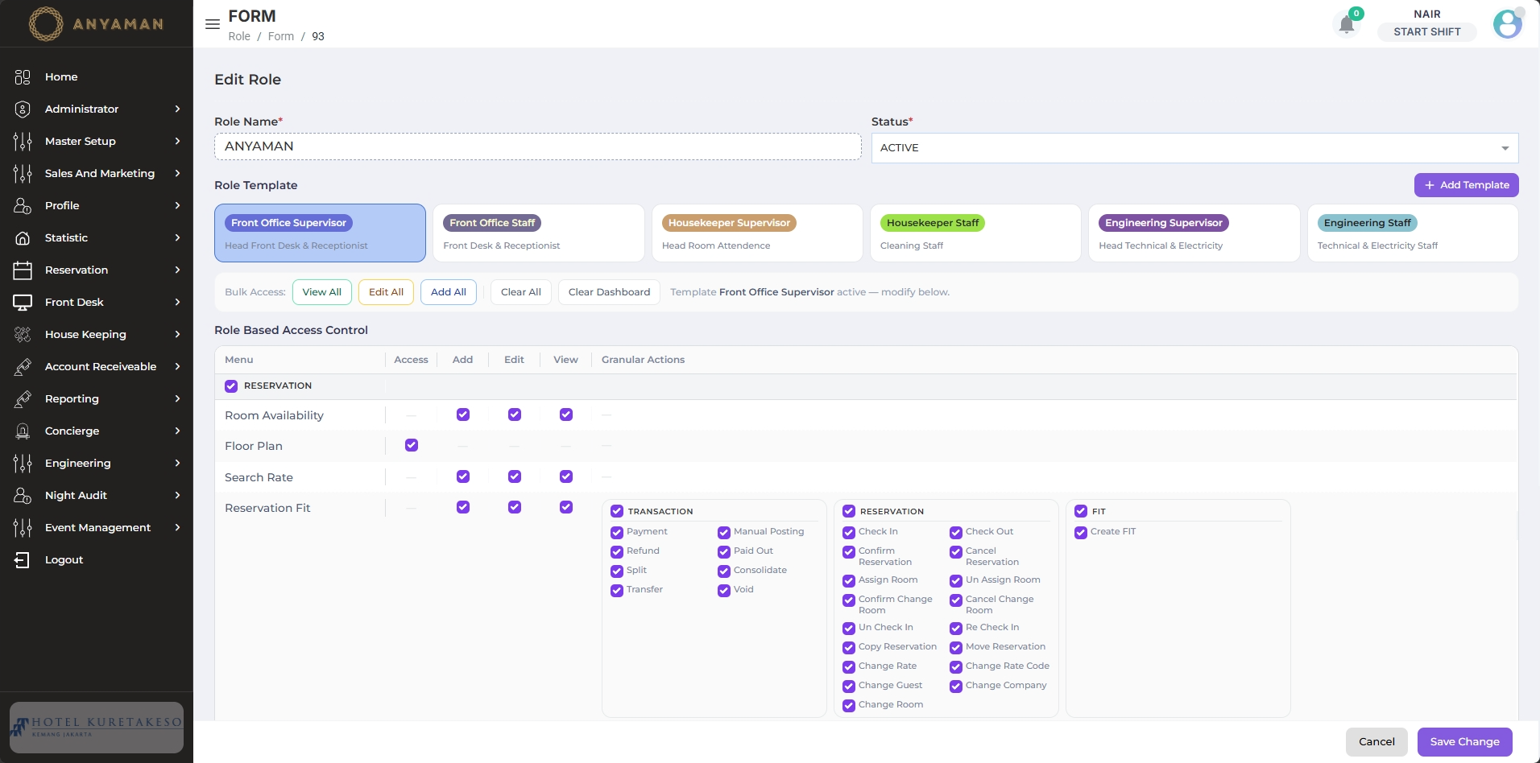The height and width of the screenshot is (763, 1540).
Task: Click the notification bell icon
Action: [x=1347, y=25]
